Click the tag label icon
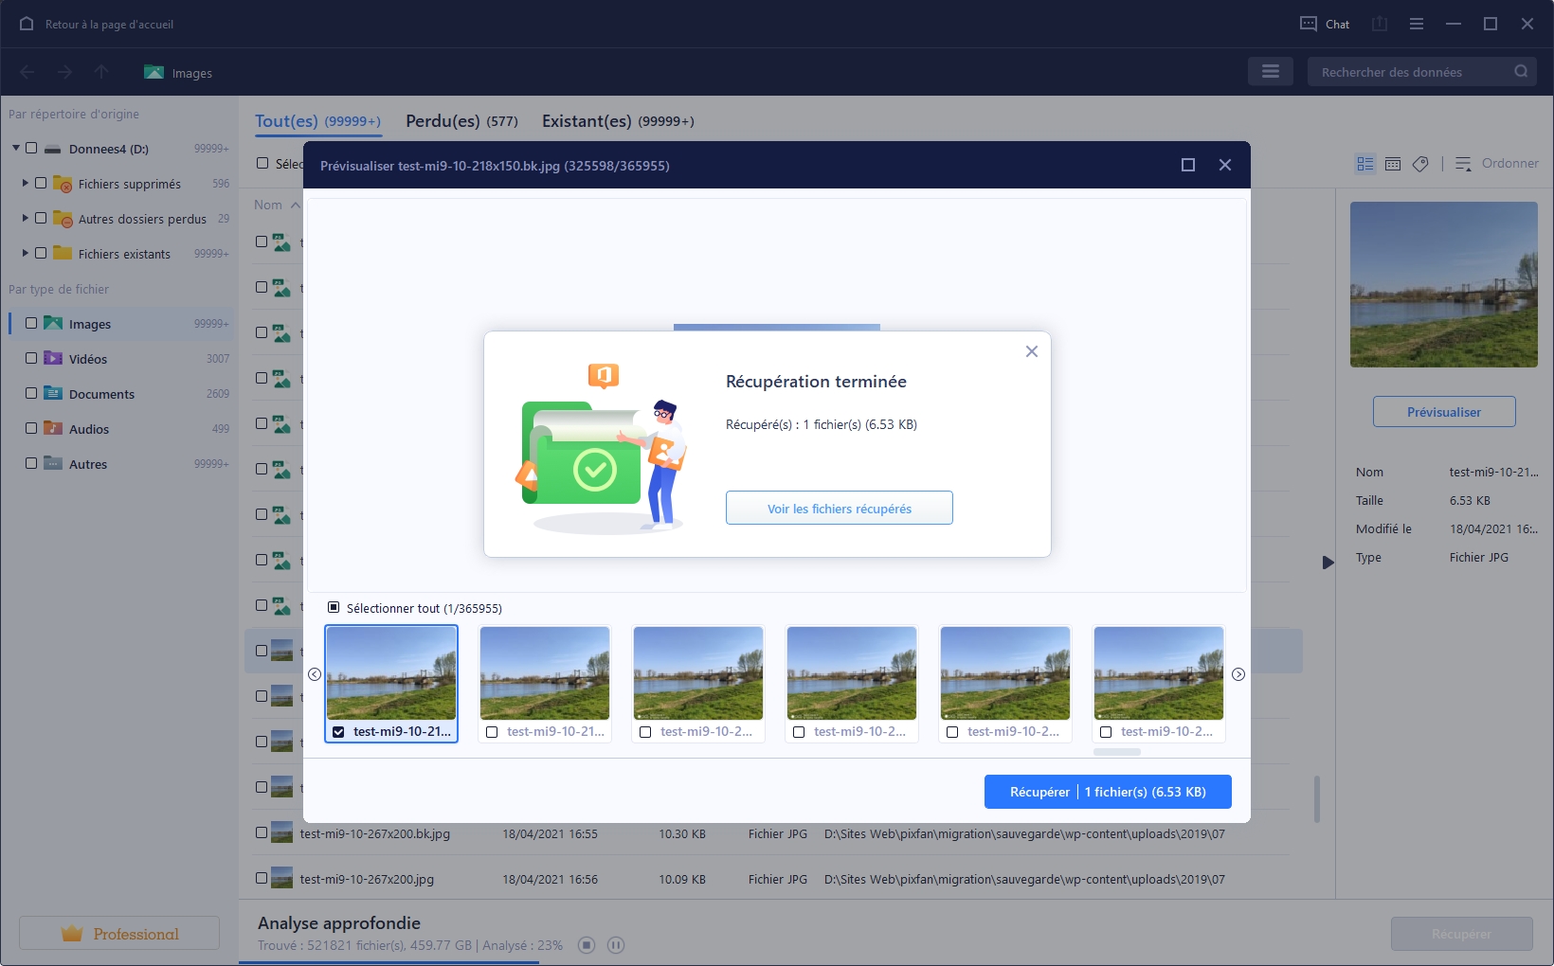This screenshot has height=966, width=1554. [1419, 164]
